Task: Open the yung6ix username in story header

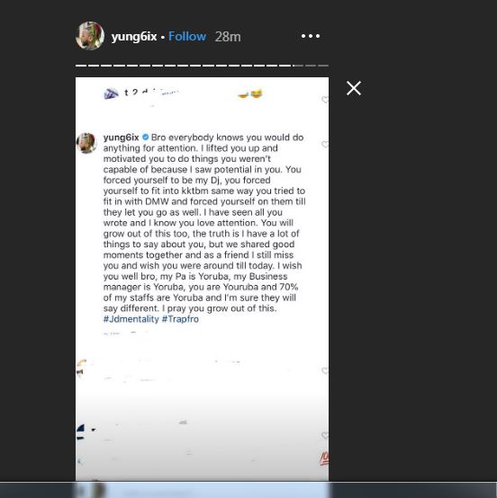Action: (x=134, y=37)
